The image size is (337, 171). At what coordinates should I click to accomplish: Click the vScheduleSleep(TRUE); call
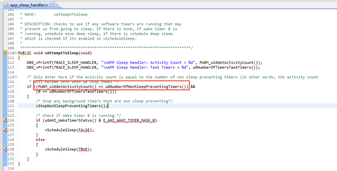click(x=68, y=149)
